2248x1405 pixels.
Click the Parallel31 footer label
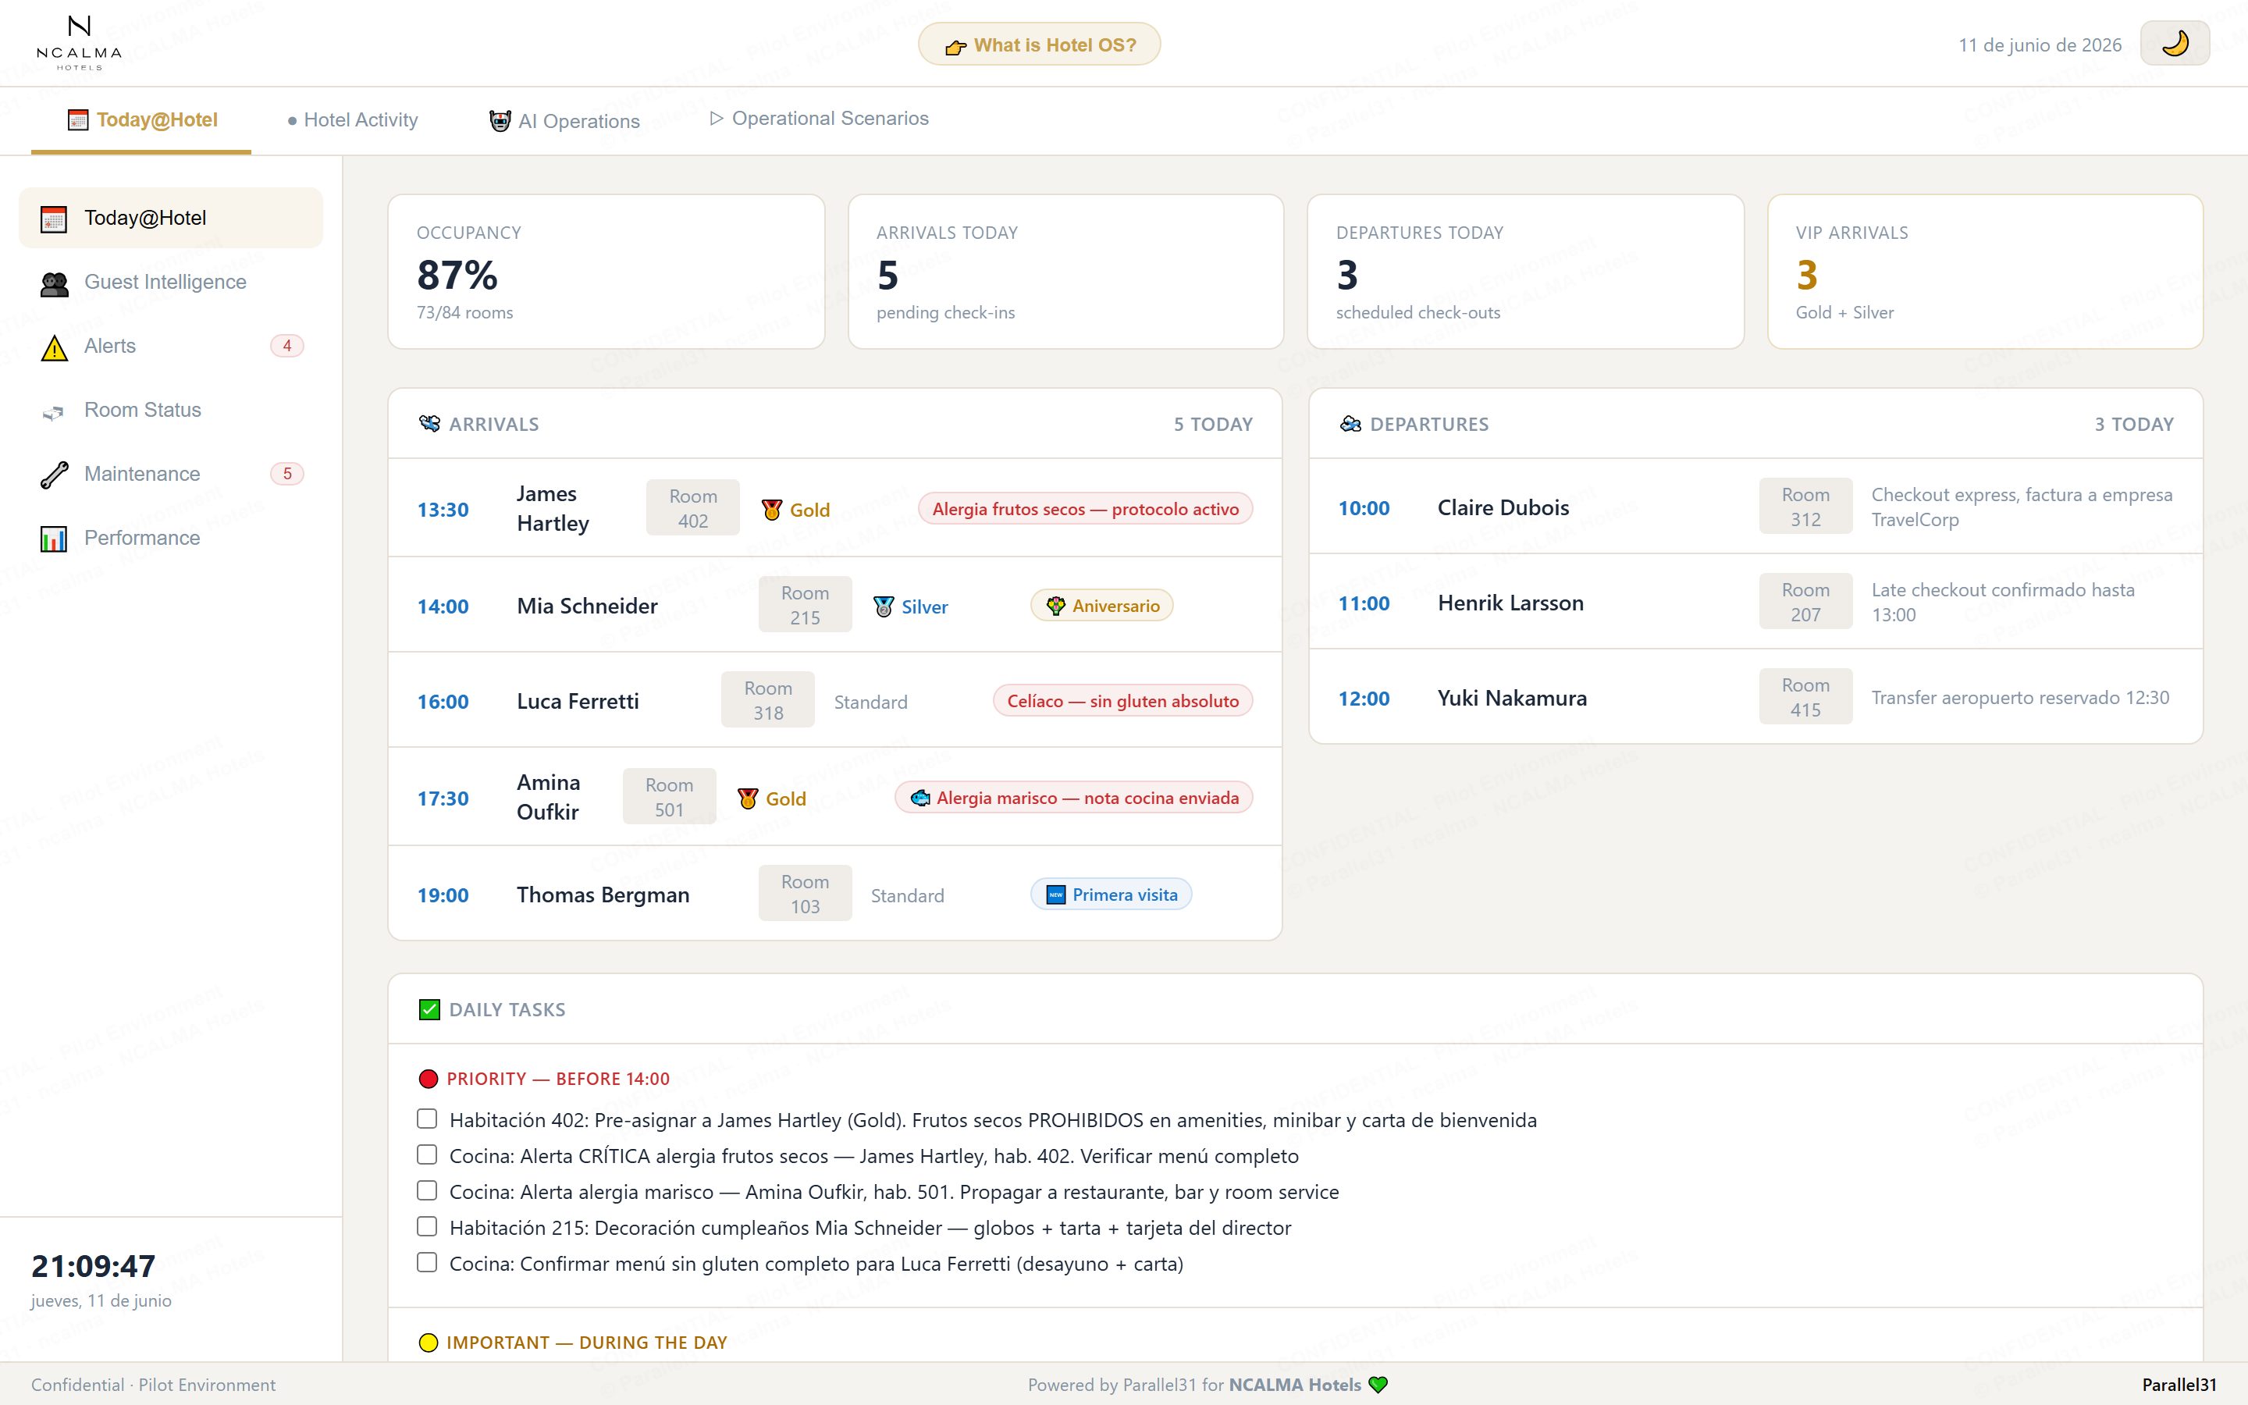click(2179, 1385)
